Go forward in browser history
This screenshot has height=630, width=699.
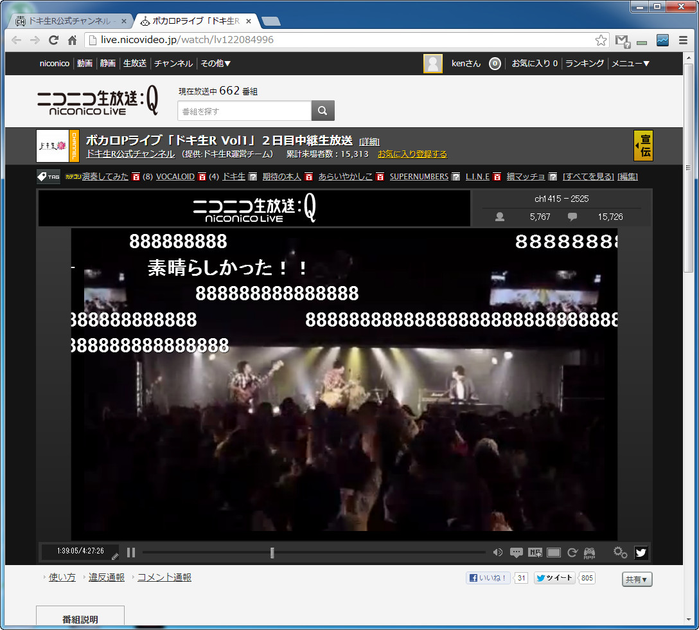pos(35,40)
